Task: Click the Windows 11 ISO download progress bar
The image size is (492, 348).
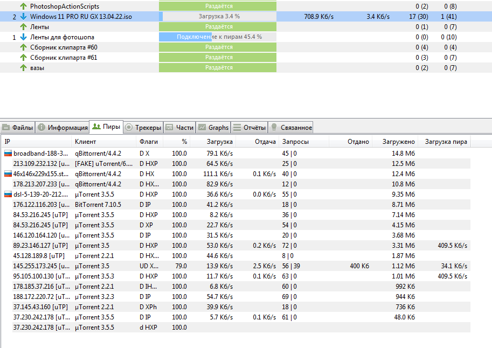Action: 219,17
